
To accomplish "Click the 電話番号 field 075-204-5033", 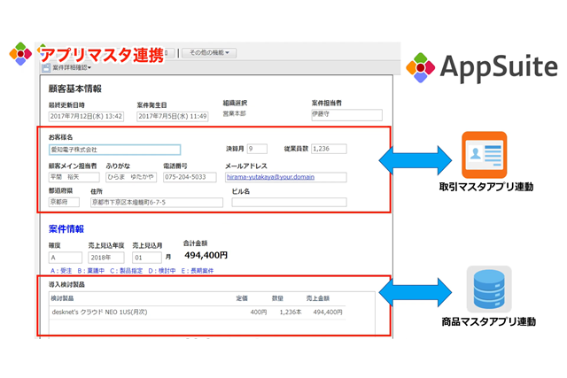I will point(190,177).
